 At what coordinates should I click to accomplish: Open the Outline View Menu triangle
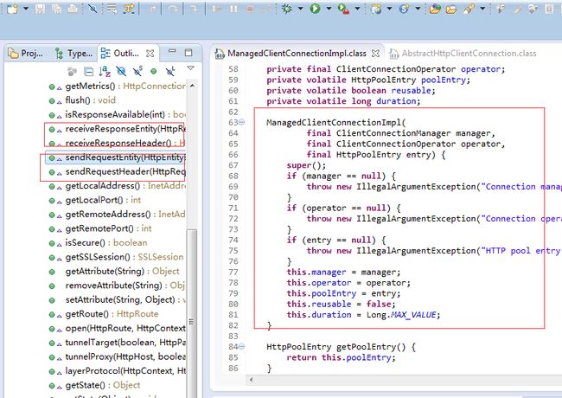190,67
